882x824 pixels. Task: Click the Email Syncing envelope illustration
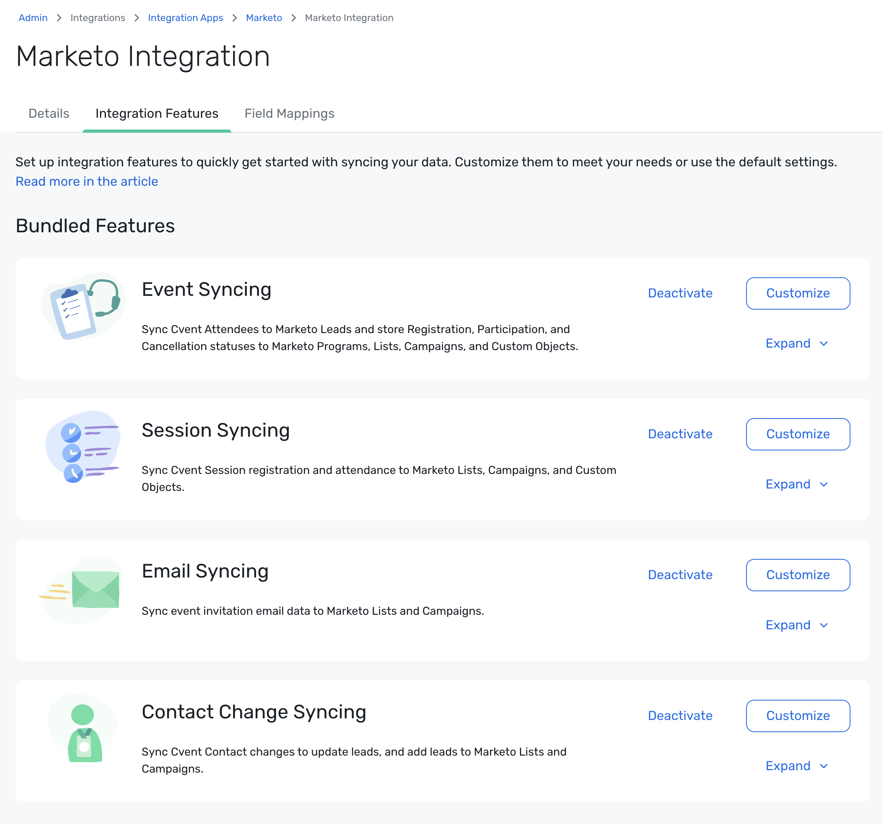coord(80,590)
